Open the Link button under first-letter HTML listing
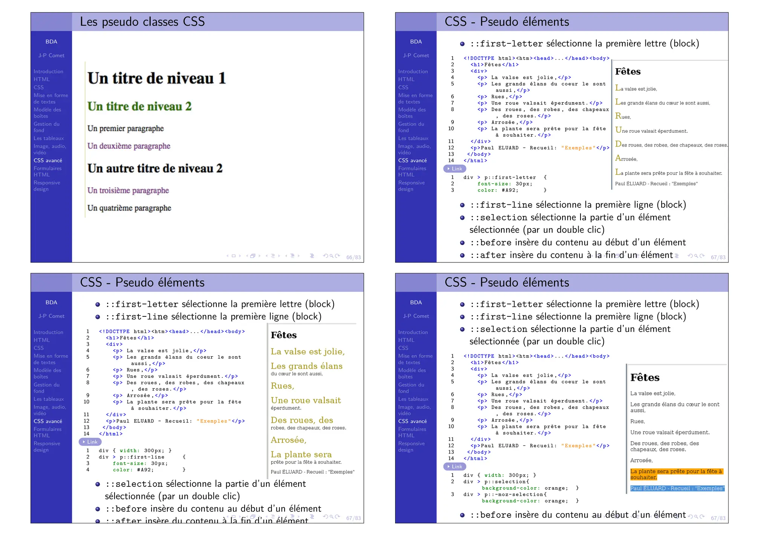The height and width of the screenshot is (546, 772). (455, 169)
